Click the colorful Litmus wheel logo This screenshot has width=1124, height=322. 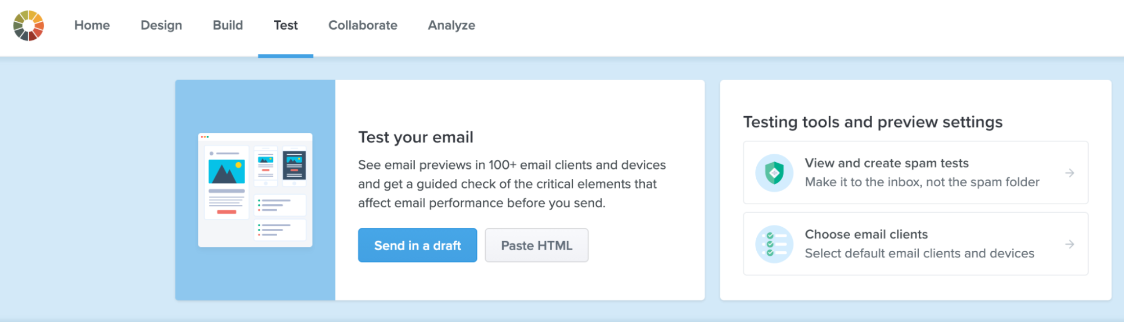(x=29, y=26)
